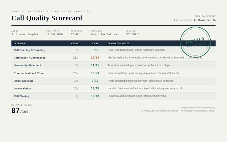The image size is (227, 142).
Task: Click the 10/10 Call Closing score
Action: (x=95, y=96)
